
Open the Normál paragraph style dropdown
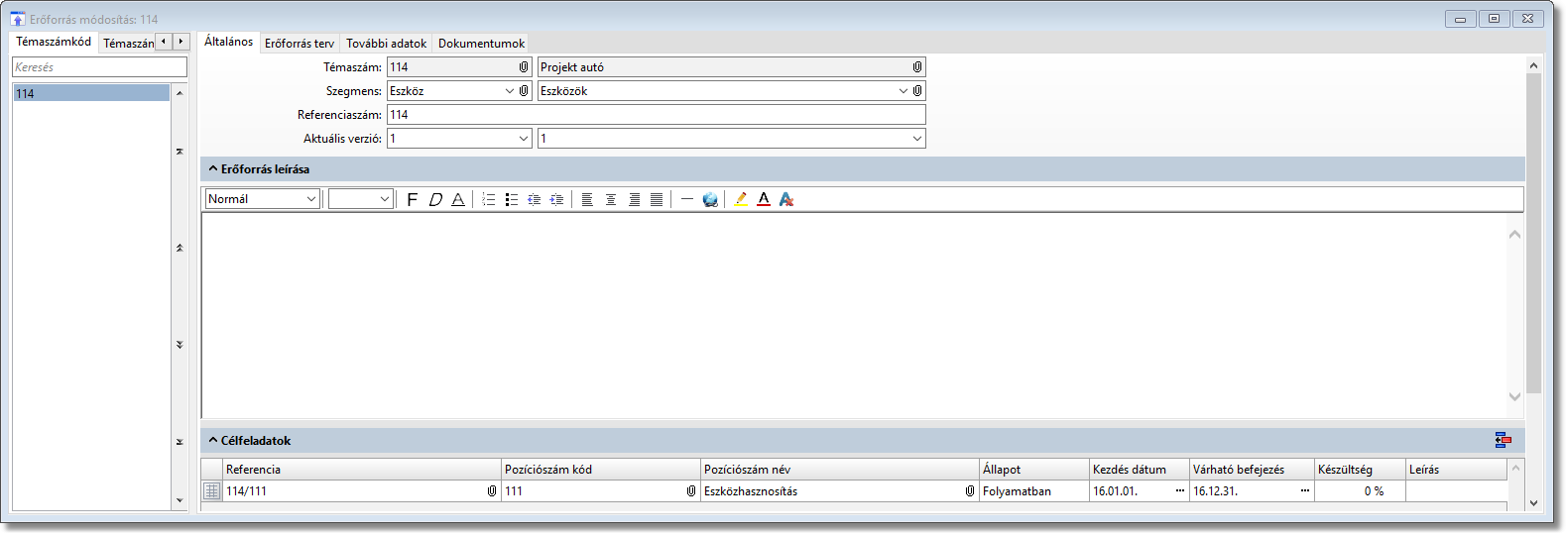pos(310,199)
